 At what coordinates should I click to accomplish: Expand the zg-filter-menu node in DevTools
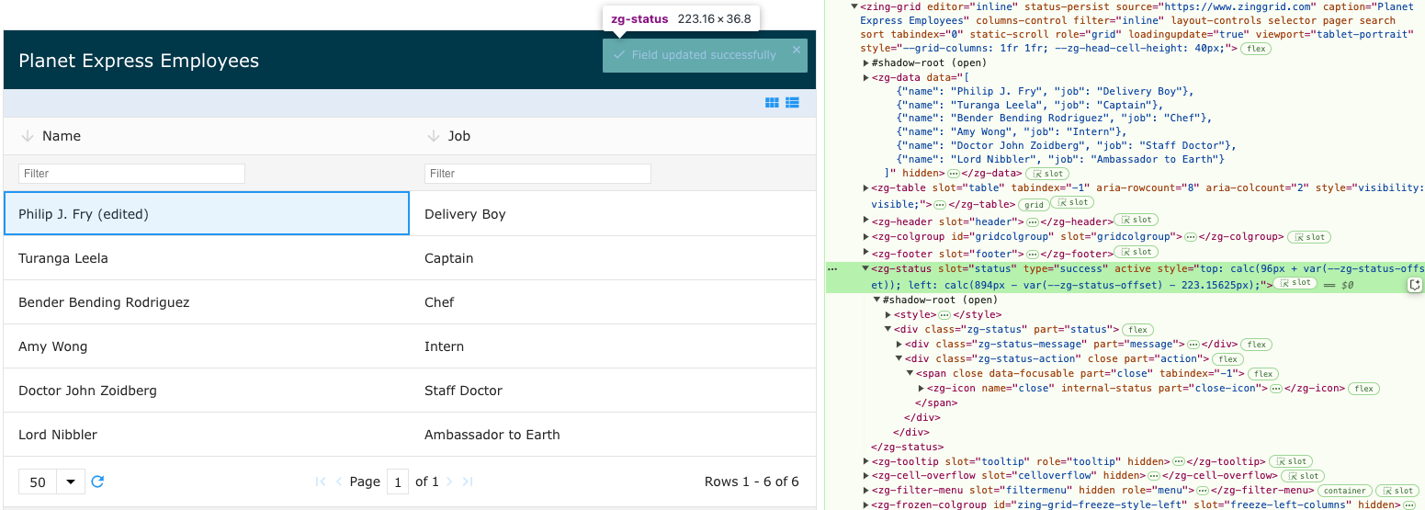click(x=865, y=491)
